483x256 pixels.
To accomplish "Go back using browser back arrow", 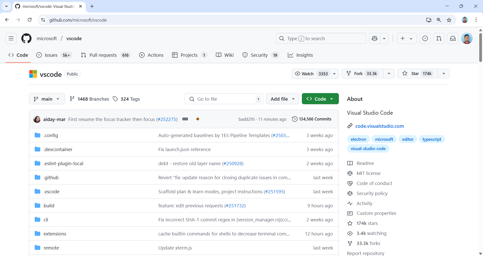I will pyautogui.click(x=7, y=20).
